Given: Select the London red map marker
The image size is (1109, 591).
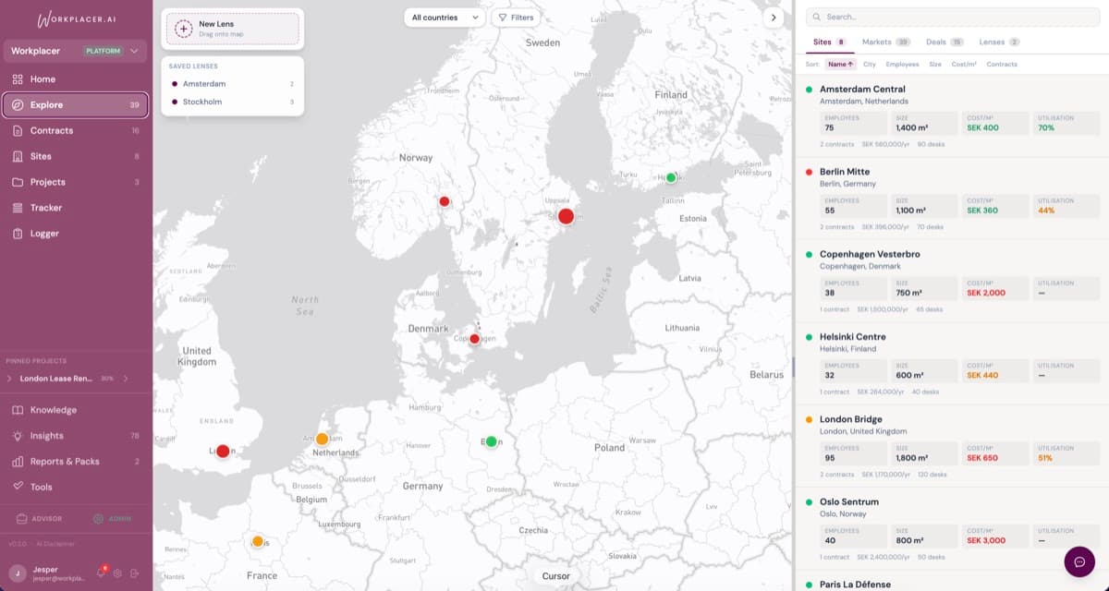Looking at the screenshot, I should tap(223, 452).
